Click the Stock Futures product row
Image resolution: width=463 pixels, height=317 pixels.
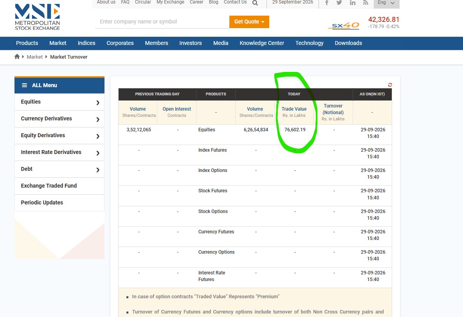[x=255, y=196]
